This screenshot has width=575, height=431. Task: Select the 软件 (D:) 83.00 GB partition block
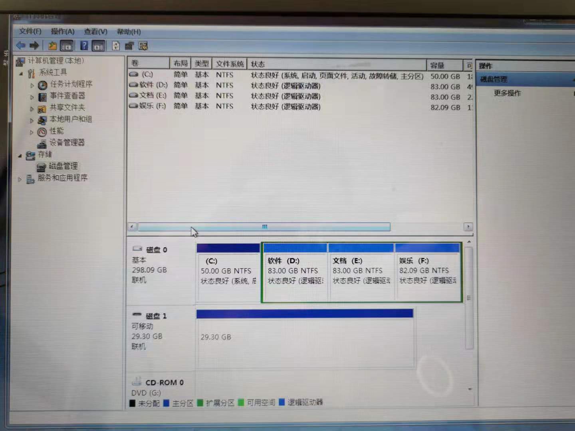[295, 273]
